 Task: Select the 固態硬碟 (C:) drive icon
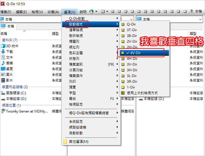[3, 93]
